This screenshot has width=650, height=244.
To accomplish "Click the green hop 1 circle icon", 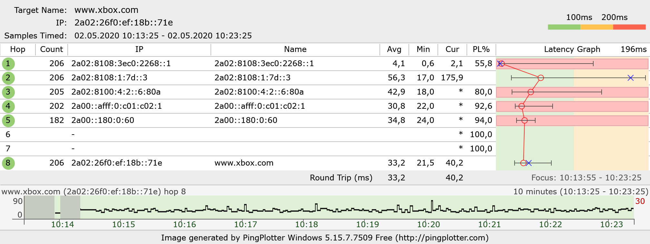I will [8, 64].
